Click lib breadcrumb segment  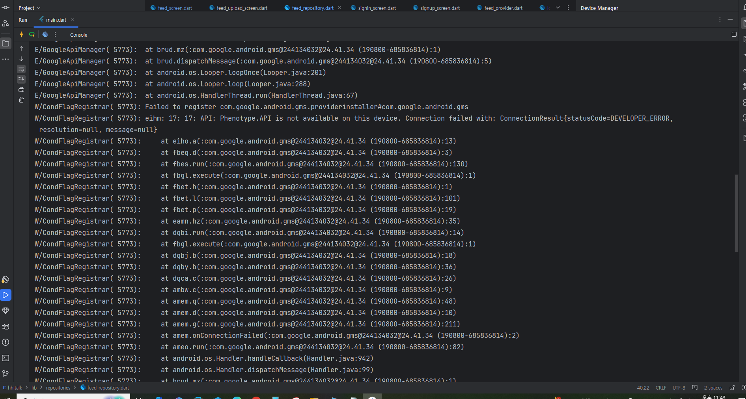[34, 388]
